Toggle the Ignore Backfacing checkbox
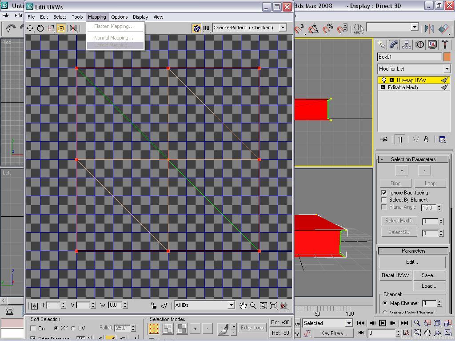The image size is (455, 341). click(384, 193)
